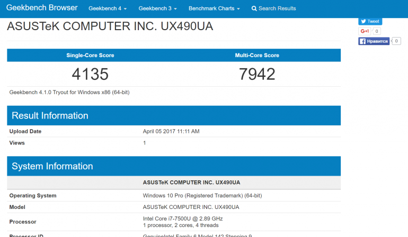
Task: Click the page title ASUSTeK COMPUTER INC. UX490UA
Action: (x=110, y=26)
